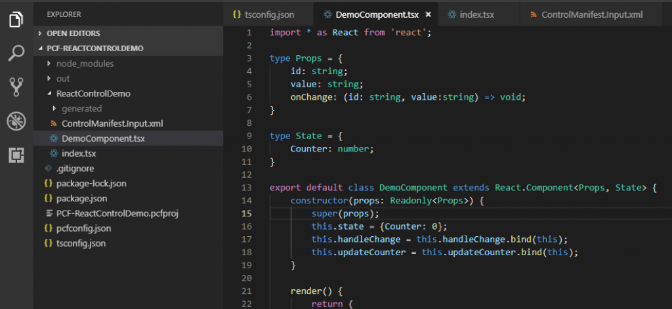Click the 'react' string on line 1
This screenshot has height=309, width=672.
click(x=408, y=33)
